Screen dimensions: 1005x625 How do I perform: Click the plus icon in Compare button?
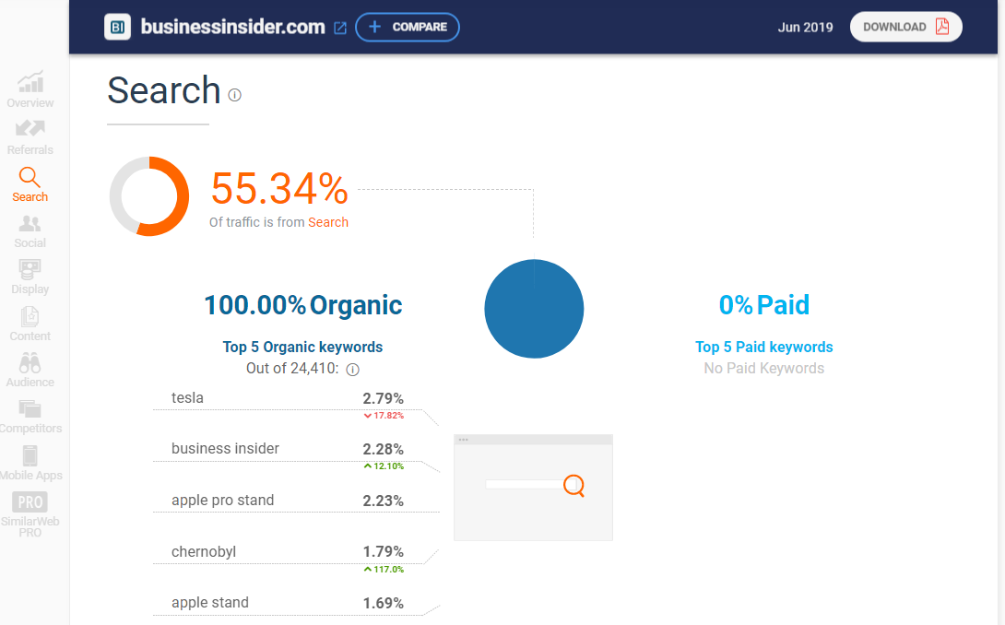(375, 27)
